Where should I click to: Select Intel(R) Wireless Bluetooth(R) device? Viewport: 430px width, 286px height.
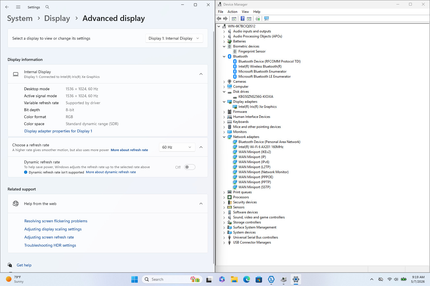pos(260,66)
